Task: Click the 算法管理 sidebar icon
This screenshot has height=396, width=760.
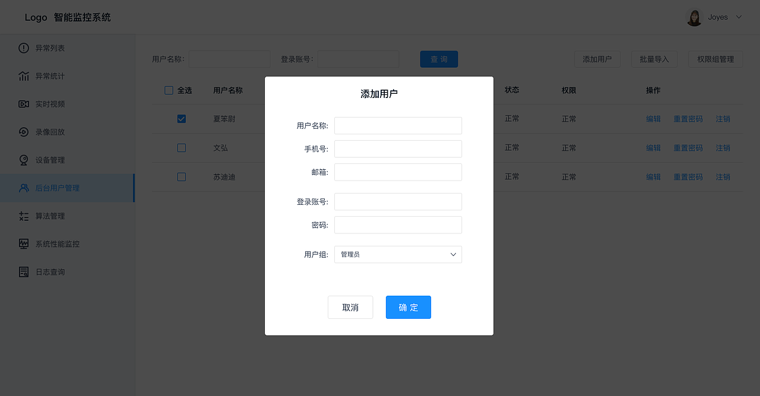Action: [x=23, y=216]
